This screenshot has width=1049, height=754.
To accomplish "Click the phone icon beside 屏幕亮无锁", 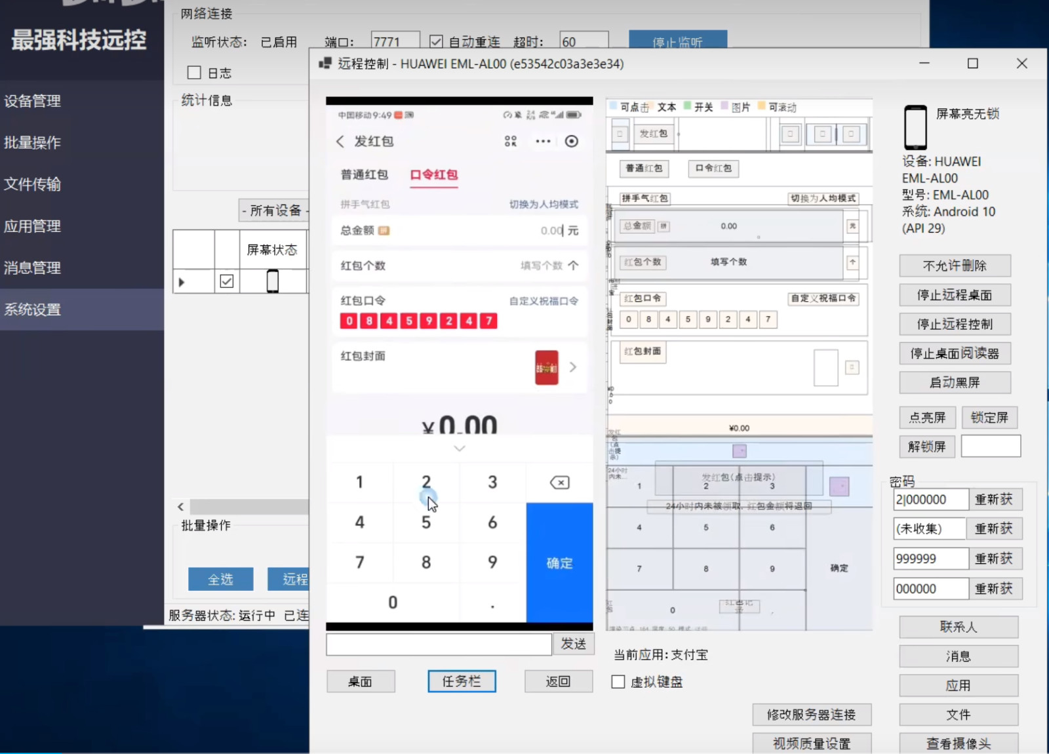I will [x=915, y=127].
